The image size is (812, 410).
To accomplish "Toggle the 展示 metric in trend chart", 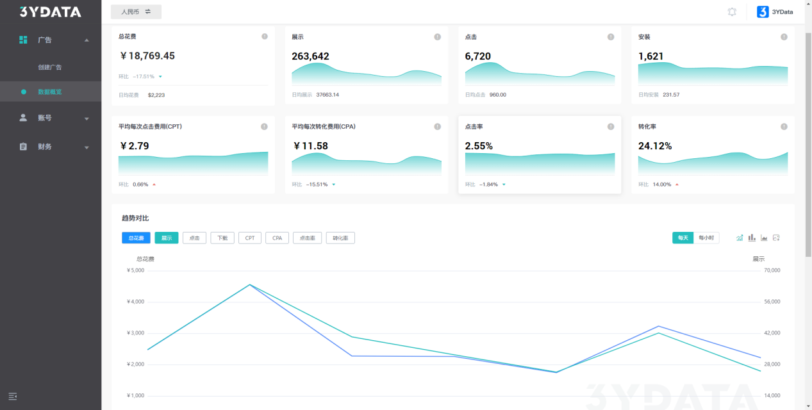I will (x=167, y=238).
